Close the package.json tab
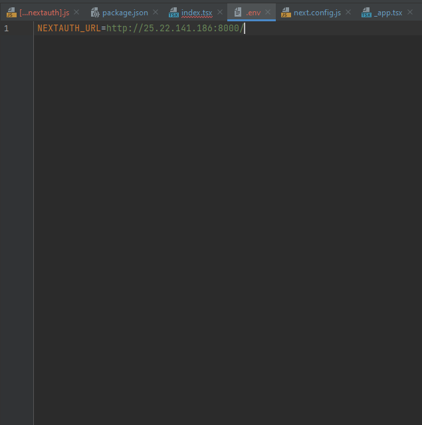This screenshot has height=425, width=422. click(x=156, y=12)
